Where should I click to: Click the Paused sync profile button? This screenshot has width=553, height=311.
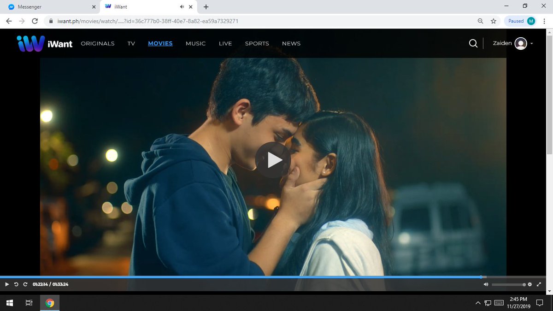click(x=522, y=21)
